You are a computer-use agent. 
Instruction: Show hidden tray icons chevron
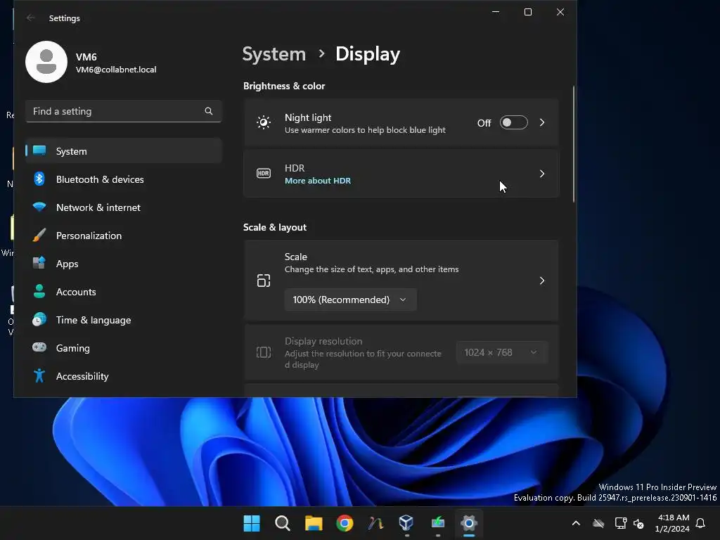[576, 523]
